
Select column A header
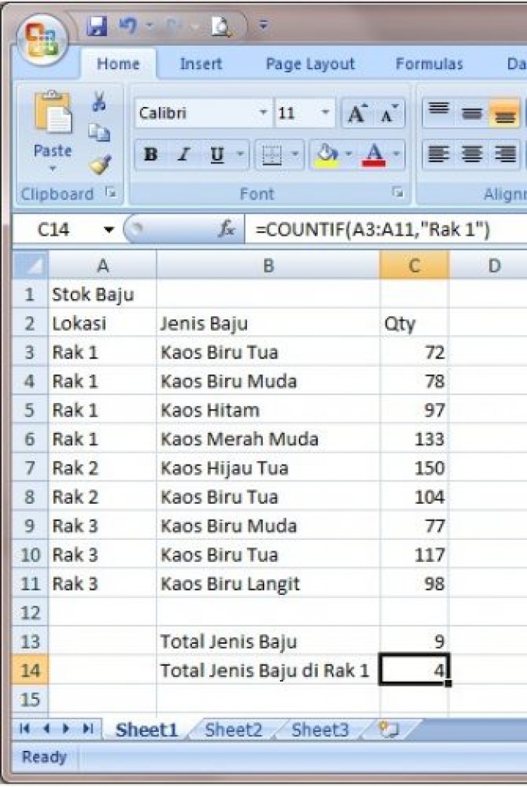102,265
